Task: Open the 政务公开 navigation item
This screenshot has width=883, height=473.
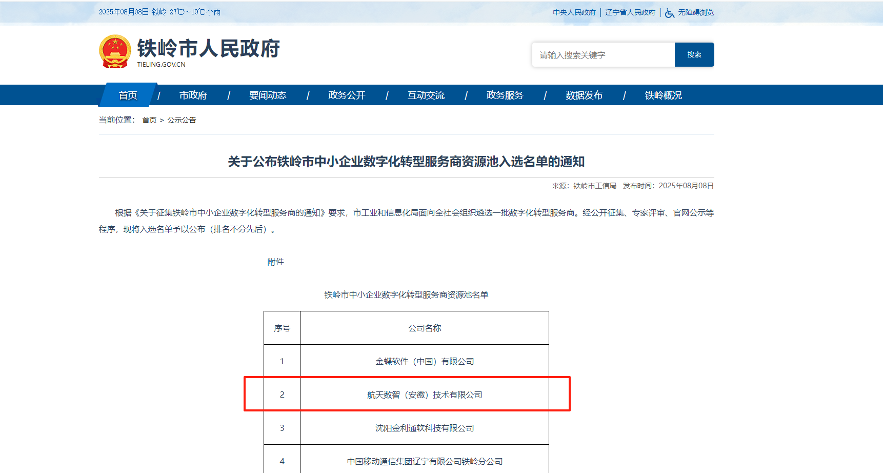Action: 347,95
